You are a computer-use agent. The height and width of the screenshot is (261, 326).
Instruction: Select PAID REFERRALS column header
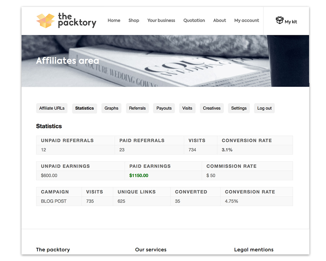142,141
